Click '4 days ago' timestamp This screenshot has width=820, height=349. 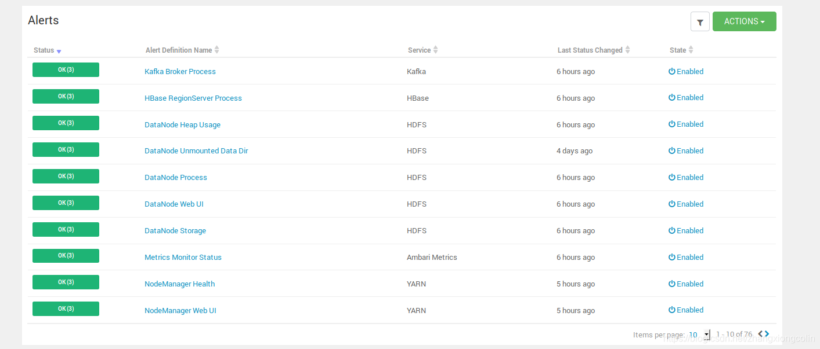[575, 151]
